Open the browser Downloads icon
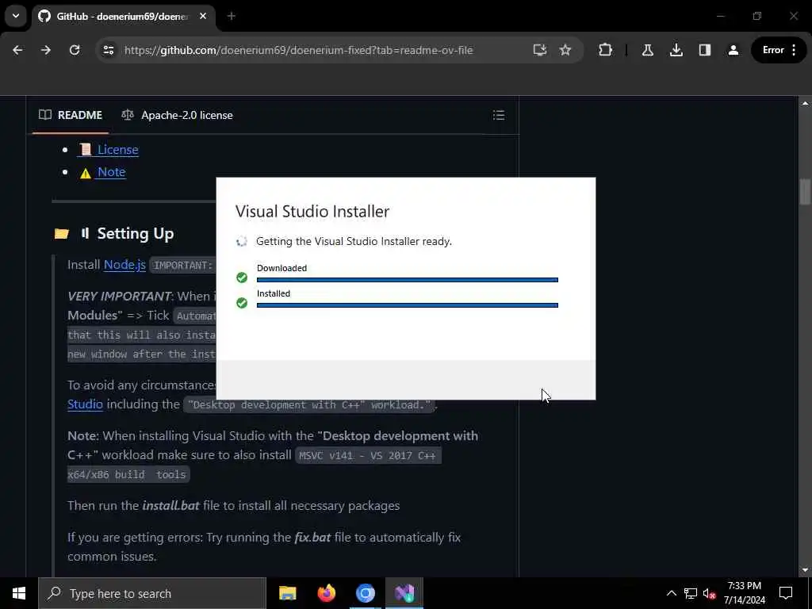Image resolution: width=812 pixels, height=609 pixels. tap(676, 50)
